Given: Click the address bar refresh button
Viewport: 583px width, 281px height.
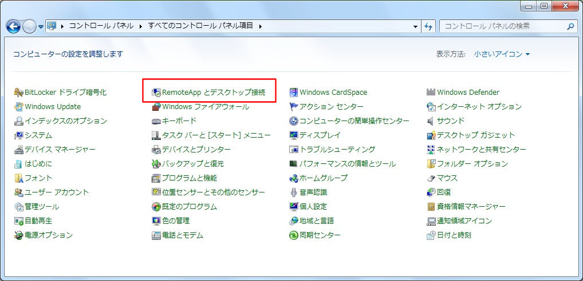Looking at the screenshot, I should pyautogui.click(x=429, y=26).
